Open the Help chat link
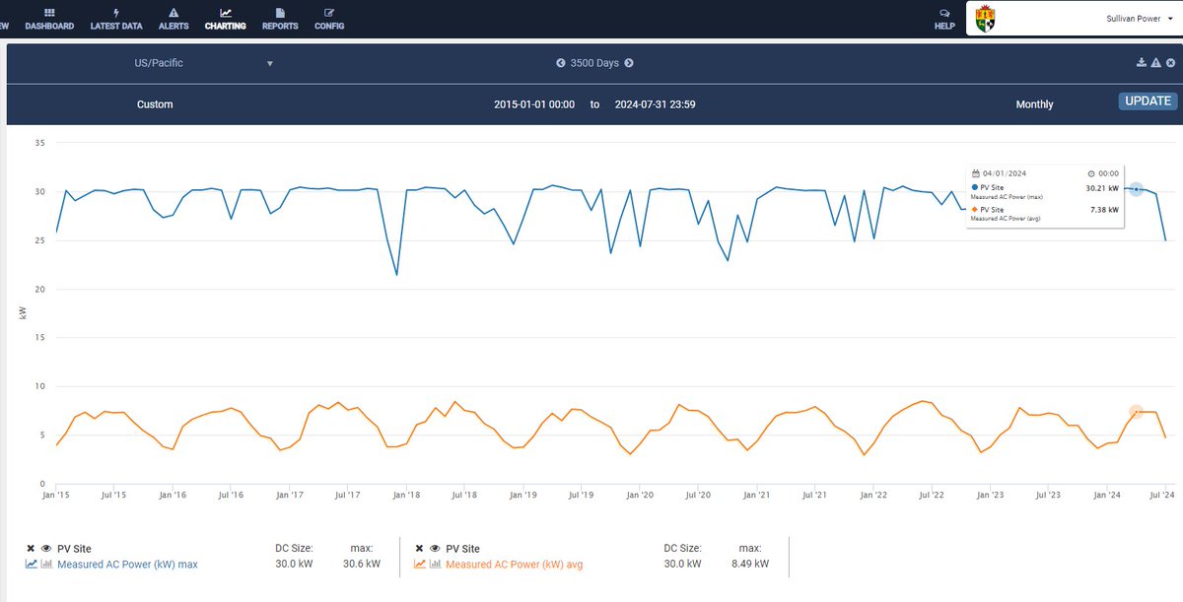The image size is (1183, 602). [x=944, y=20]
